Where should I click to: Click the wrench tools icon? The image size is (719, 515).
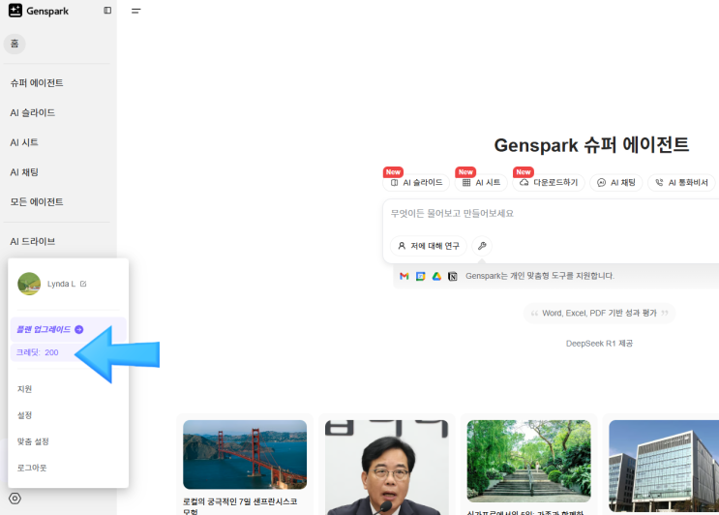coord(482,246)
